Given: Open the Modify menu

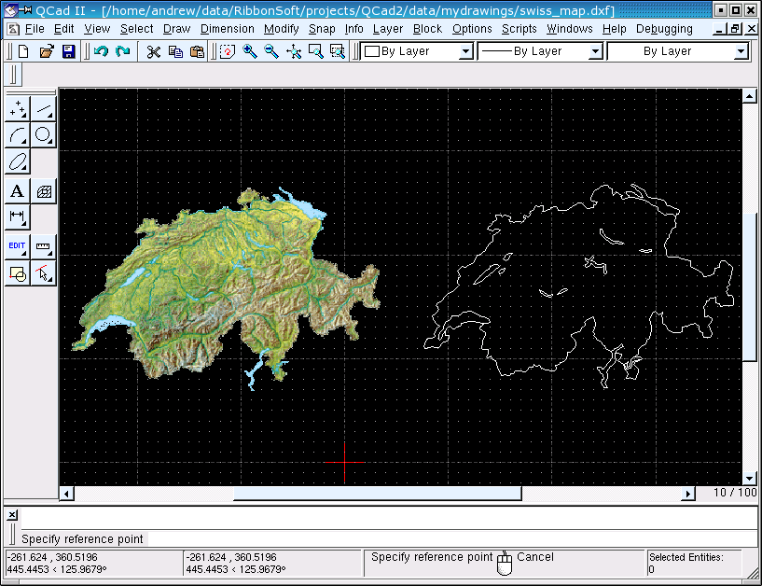Looking at the screenshot, I should [x=281, y=29].
